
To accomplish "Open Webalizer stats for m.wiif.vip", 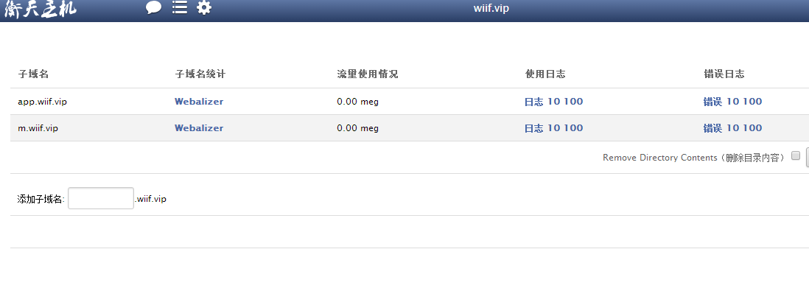I will coord(199,128).
